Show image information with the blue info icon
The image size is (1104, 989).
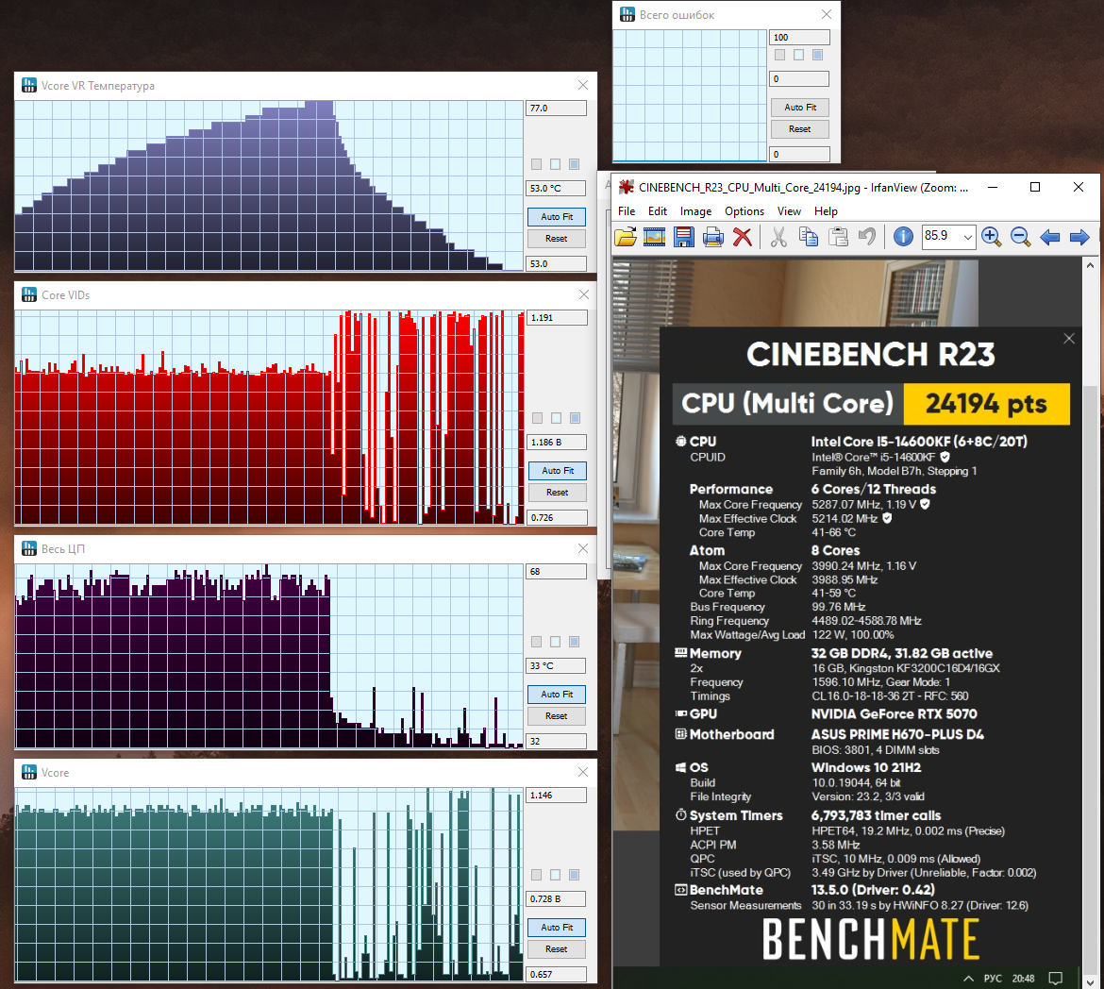903,237
